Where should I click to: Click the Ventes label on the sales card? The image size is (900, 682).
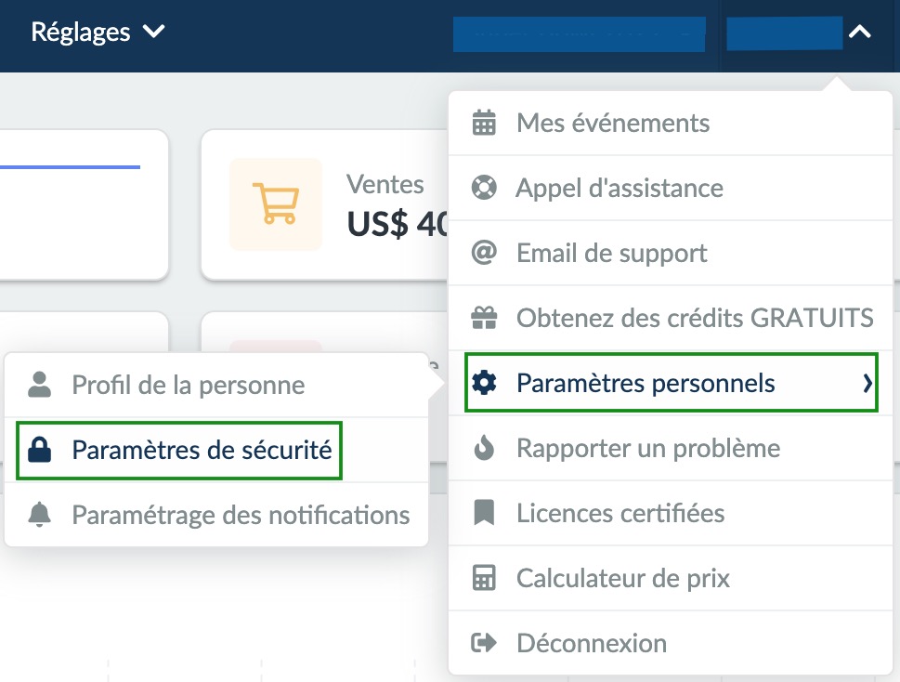click(x=385, y=184)
